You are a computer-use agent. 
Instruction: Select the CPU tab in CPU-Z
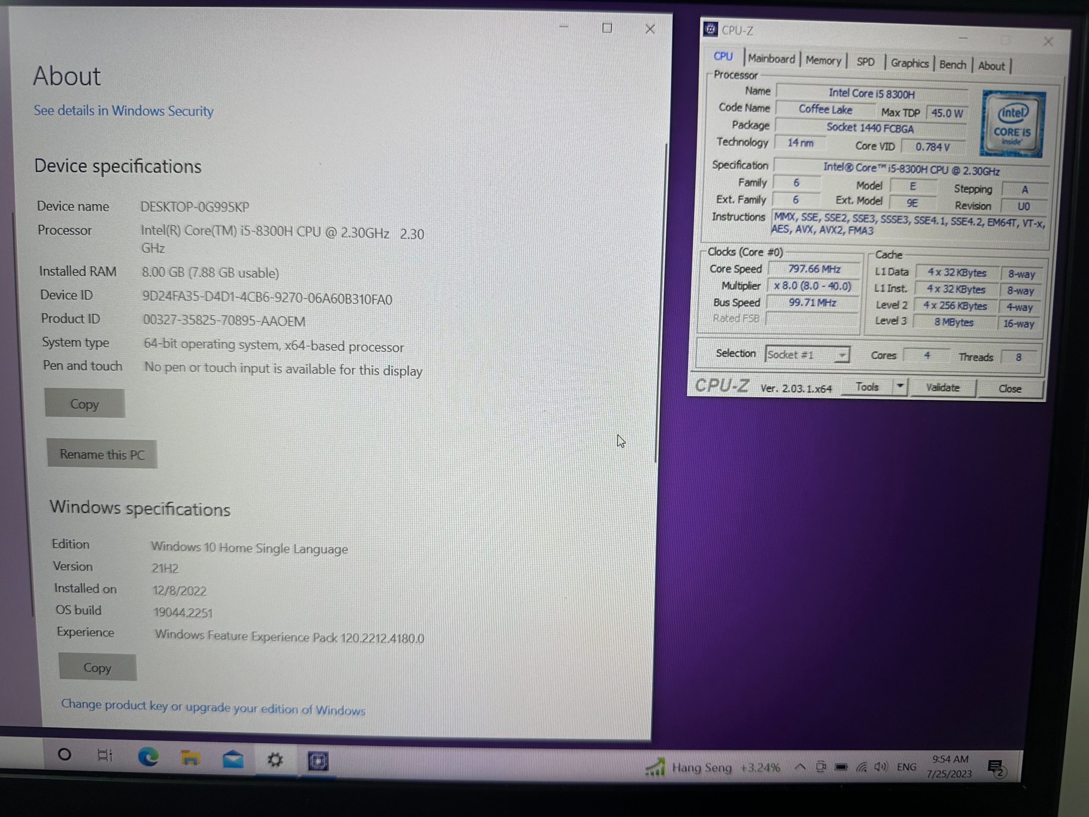(723, 56)
